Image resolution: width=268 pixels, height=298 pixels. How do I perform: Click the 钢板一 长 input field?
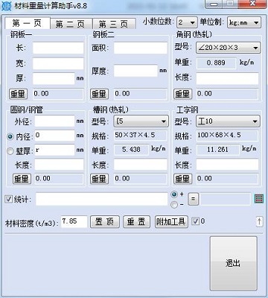pyautogui.click(x=58, y=48)
